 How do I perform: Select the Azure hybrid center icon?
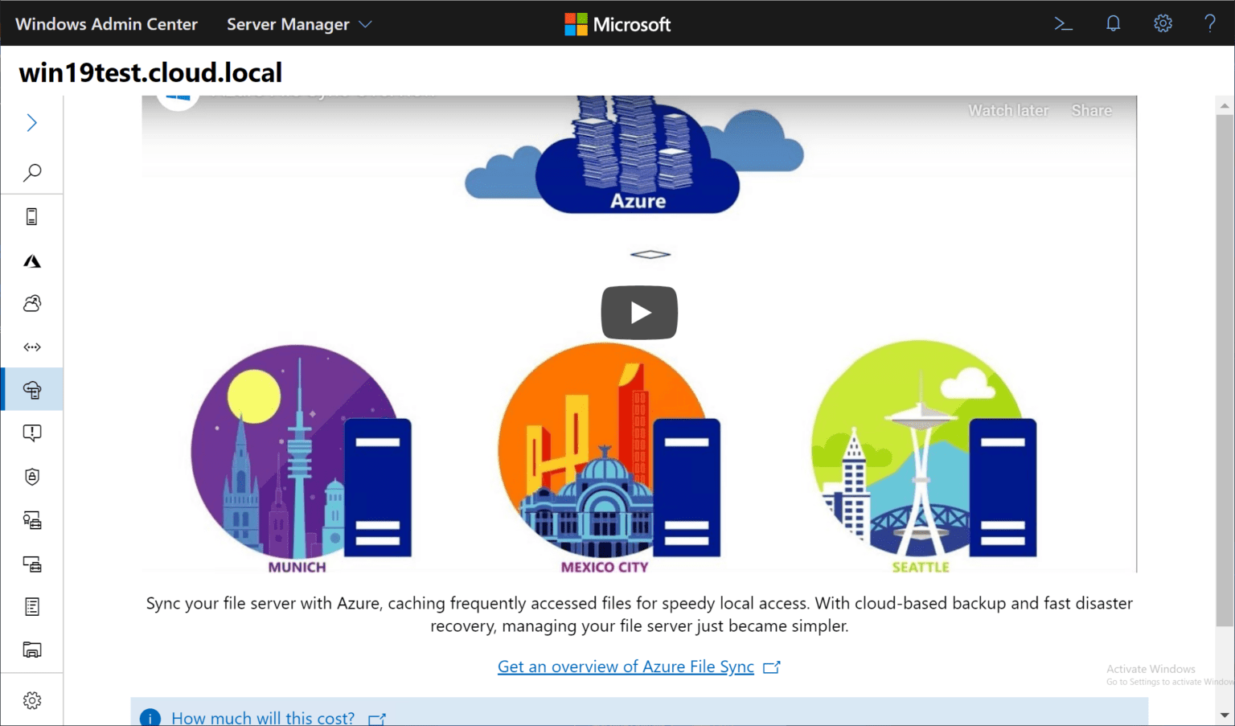point(32,260)
